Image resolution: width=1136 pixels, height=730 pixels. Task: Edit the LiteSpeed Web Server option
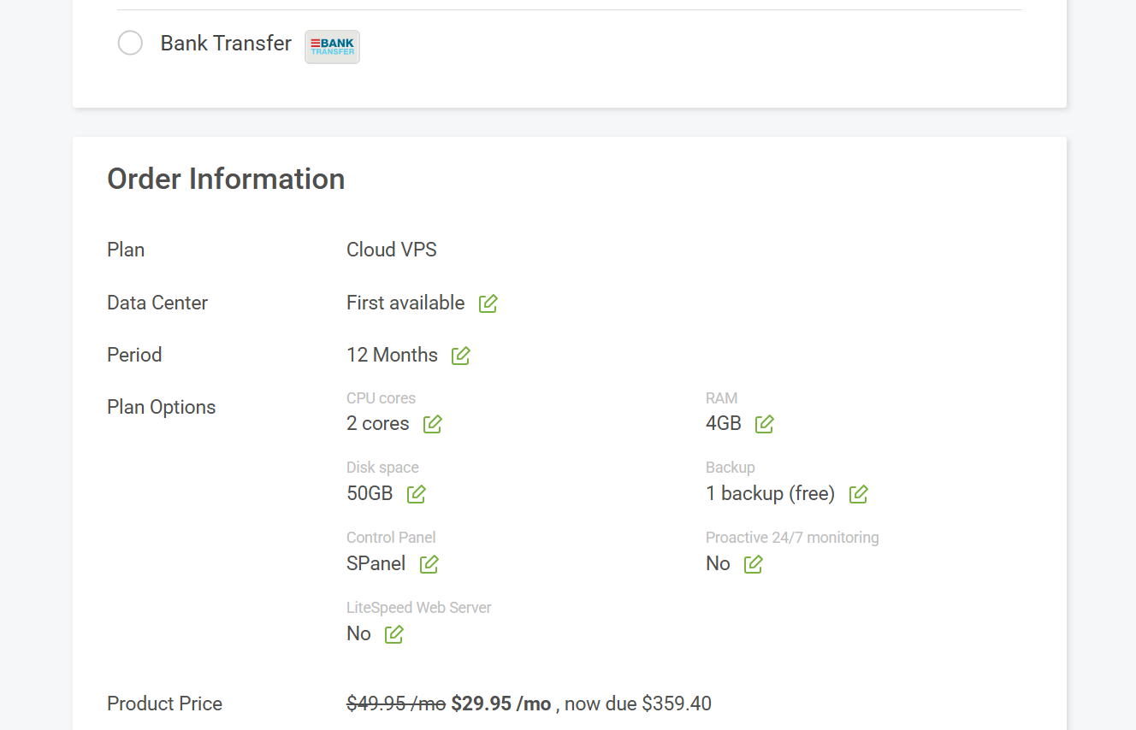point(393,633)
